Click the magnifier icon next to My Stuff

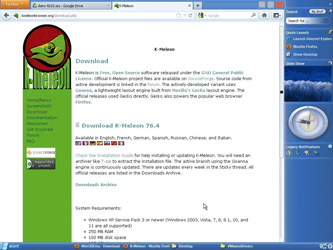330,11
